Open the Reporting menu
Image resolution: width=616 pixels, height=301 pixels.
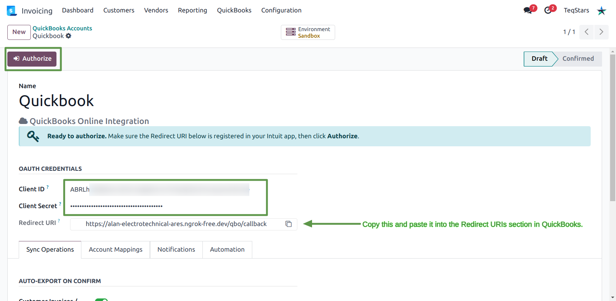(x=192, y=10)
